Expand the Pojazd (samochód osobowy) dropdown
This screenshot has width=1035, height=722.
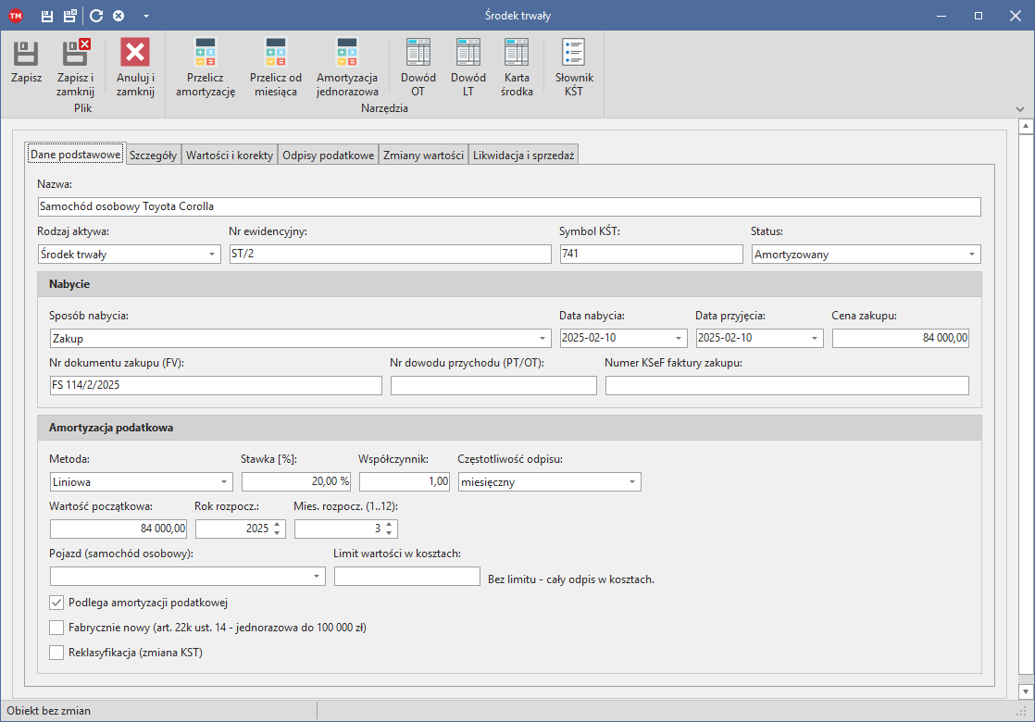(317, 576)
